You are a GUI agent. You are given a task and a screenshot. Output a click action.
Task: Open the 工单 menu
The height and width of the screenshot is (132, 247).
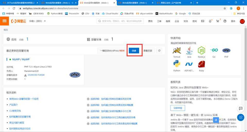(159, 21)
